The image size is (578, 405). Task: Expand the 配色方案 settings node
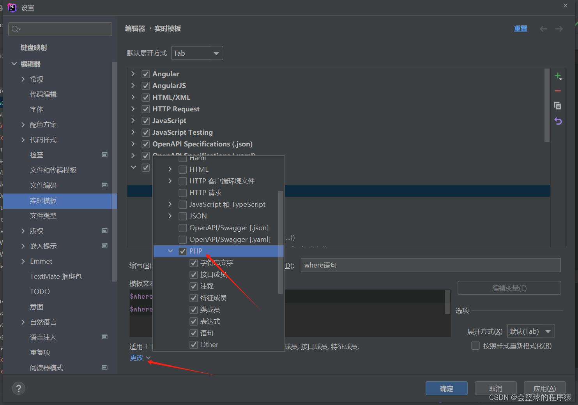[23, 125]
